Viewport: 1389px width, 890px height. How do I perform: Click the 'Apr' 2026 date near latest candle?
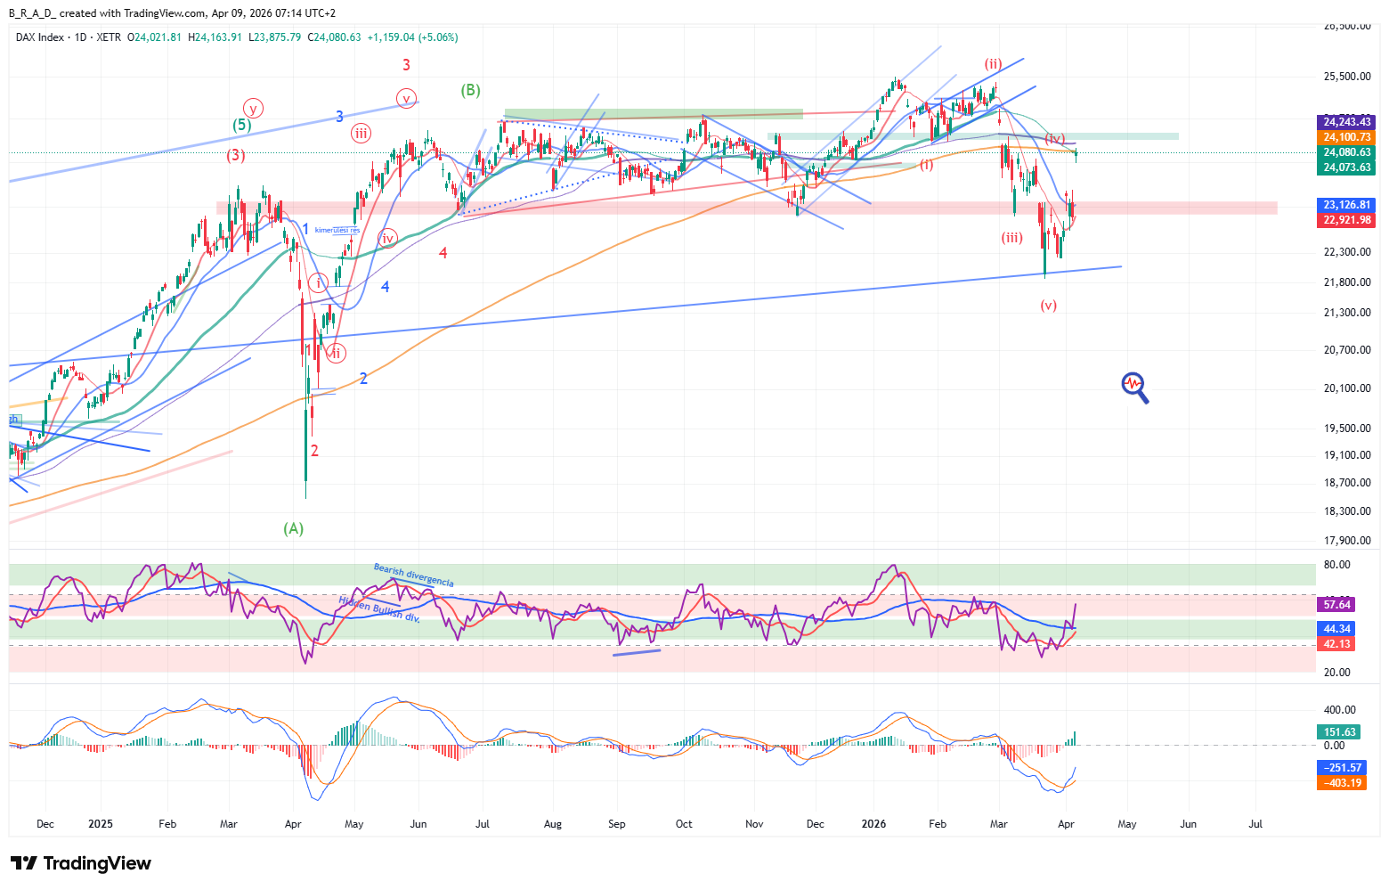(x=1066, y=824)
